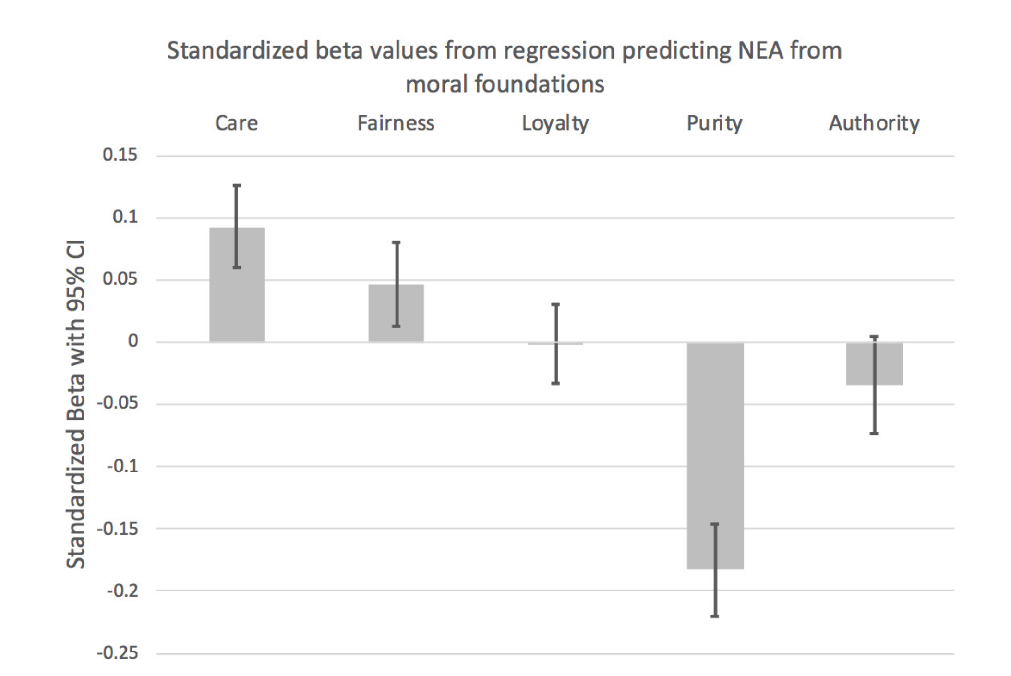Select the -0.25 y-axis tick label
This screenshot has width=1011, height=676.
point(117,653)
